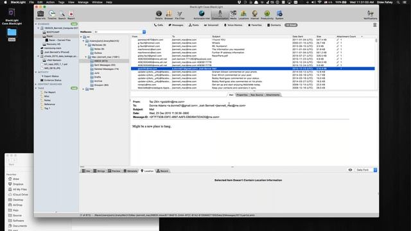The width and height of the screenshot is (411, 231).
Task: Switch to the Properties tab of email
Action: pos(241,95)
